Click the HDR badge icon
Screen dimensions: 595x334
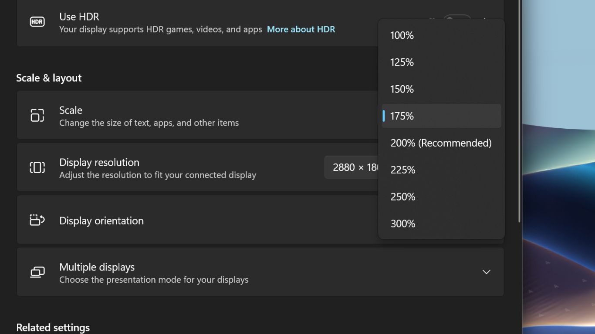[37, 22]
